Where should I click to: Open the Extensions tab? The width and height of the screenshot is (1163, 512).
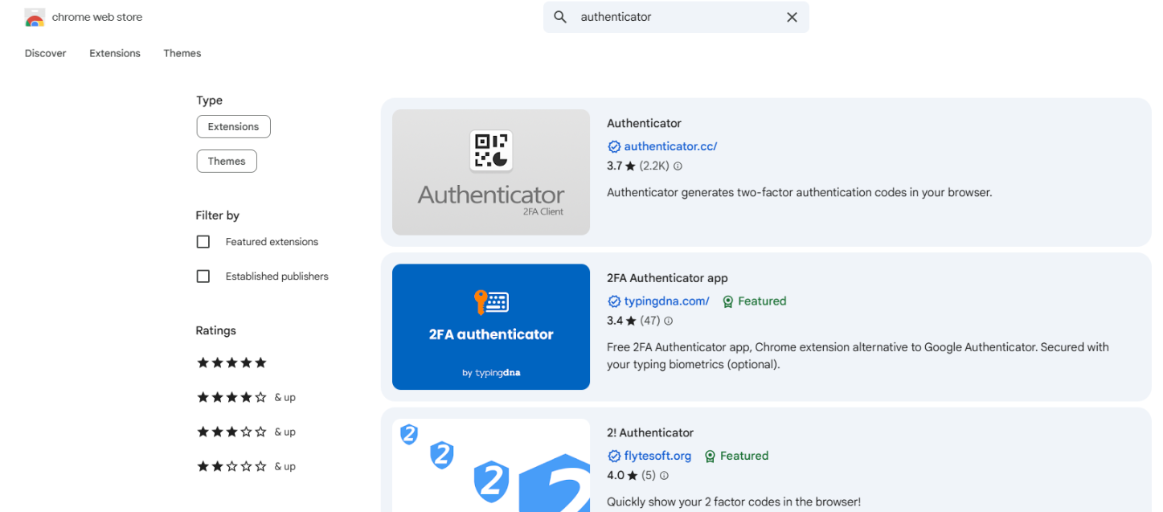(x=115, y=53)
